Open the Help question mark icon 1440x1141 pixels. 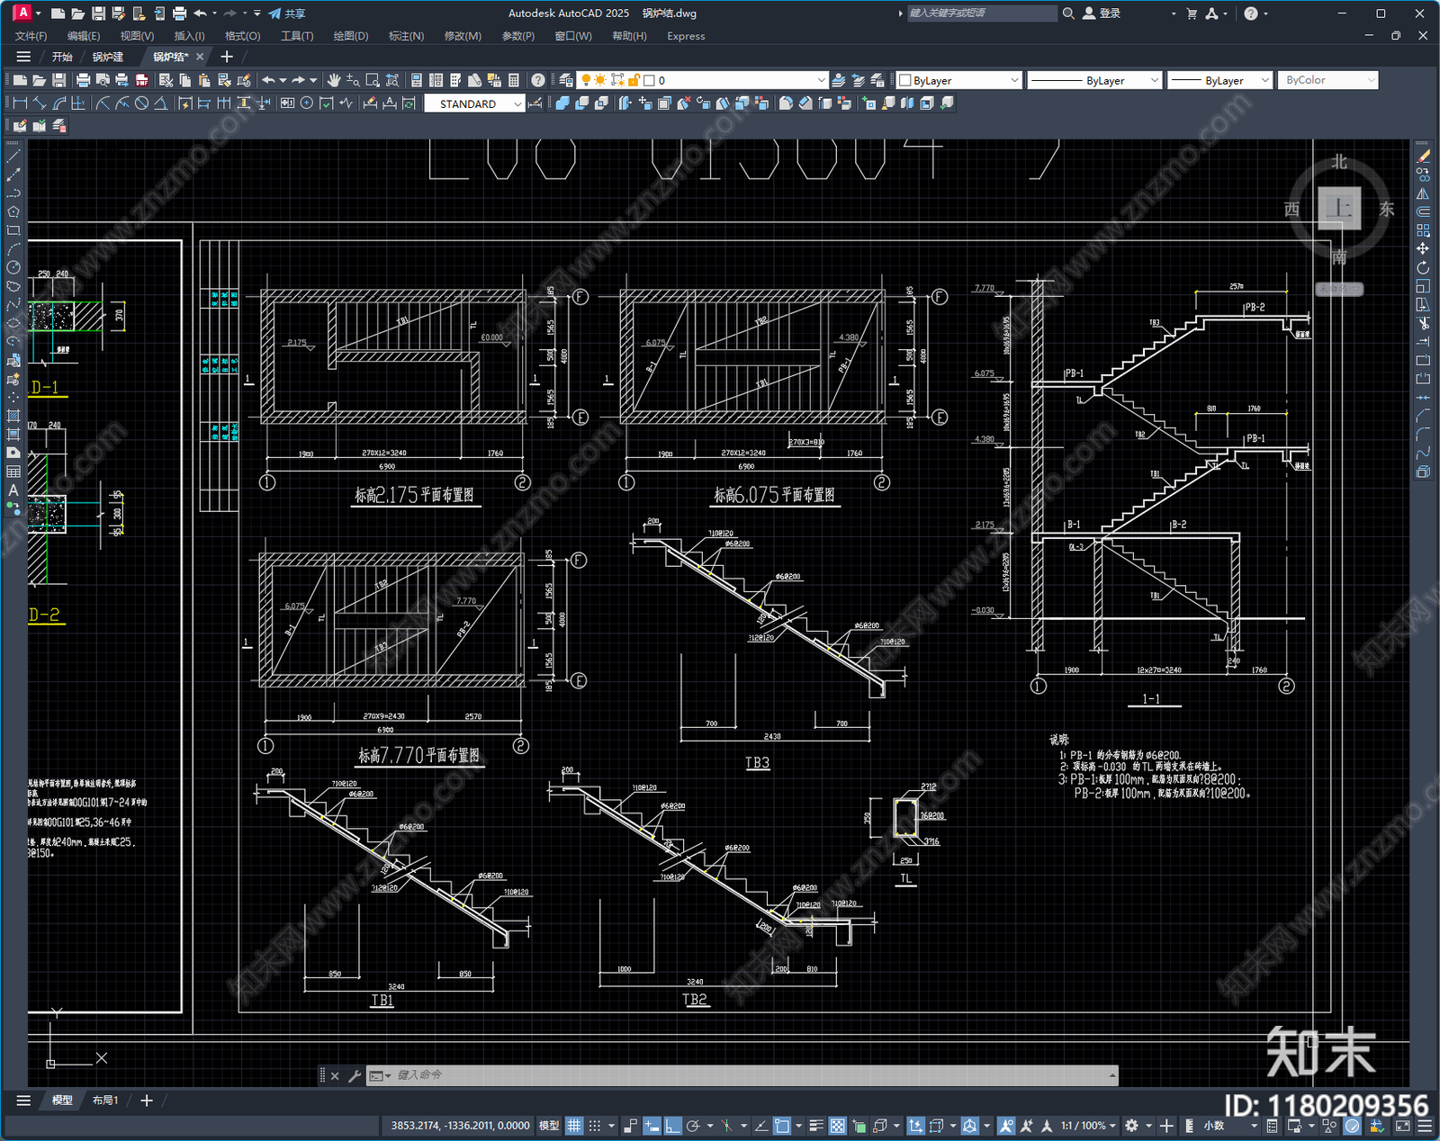(x=538, y=80)
